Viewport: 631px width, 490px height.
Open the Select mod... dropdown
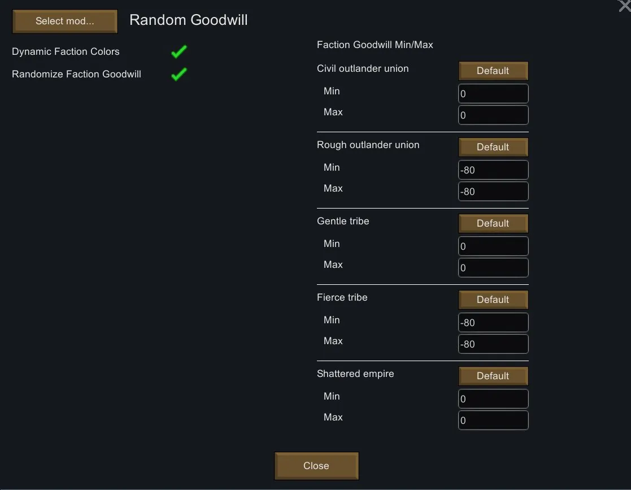[65, 21]
